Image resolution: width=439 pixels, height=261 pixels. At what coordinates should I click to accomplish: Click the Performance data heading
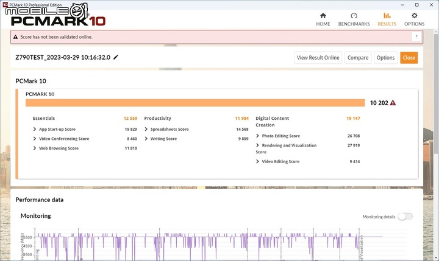point(40,200)
